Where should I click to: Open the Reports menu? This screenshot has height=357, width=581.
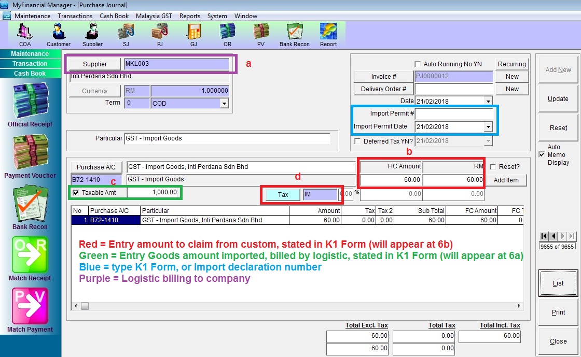(x=190, y=16)
